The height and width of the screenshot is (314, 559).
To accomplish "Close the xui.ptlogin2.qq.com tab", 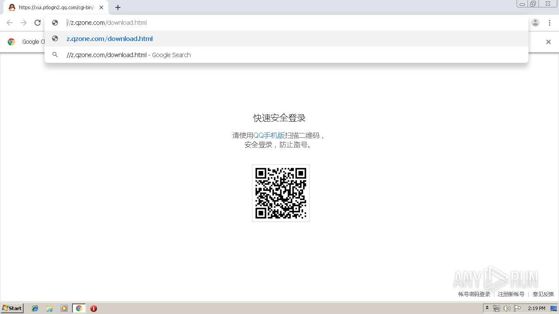I will coord(101,7).
